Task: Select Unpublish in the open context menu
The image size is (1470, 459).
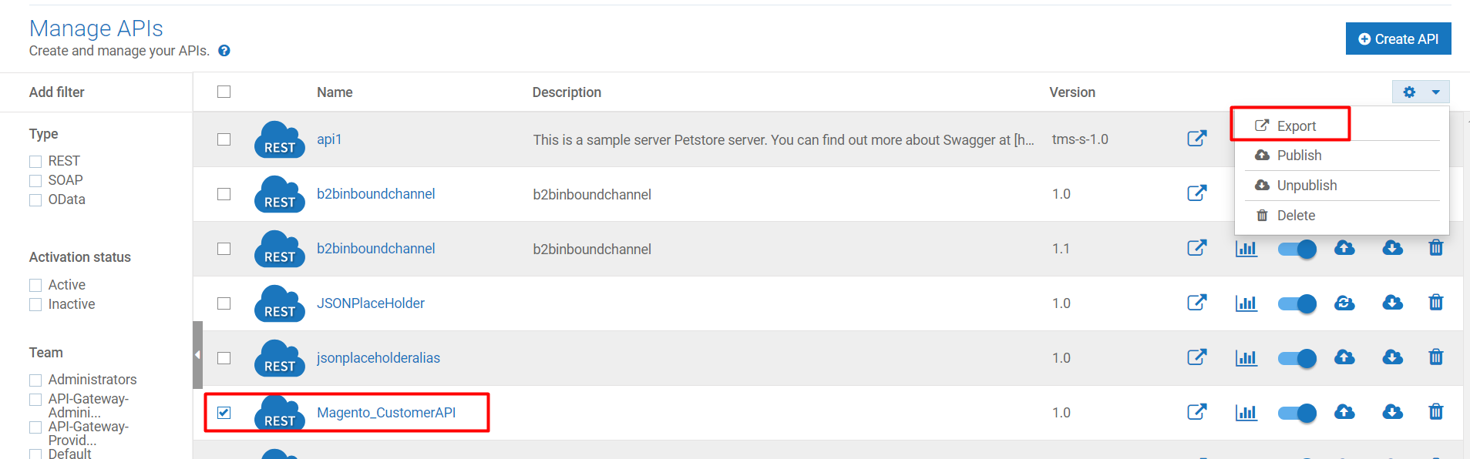Action: [x=1305, y=185]
